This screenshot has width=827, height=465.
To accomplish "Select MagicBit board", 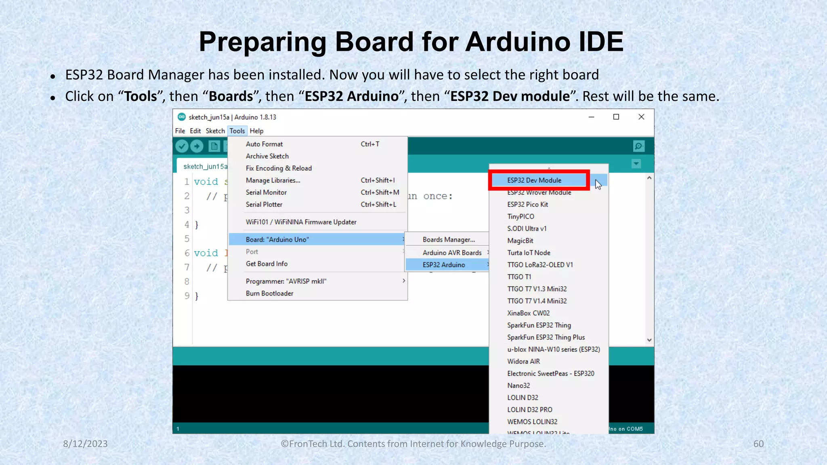I will tap(549, 241).
